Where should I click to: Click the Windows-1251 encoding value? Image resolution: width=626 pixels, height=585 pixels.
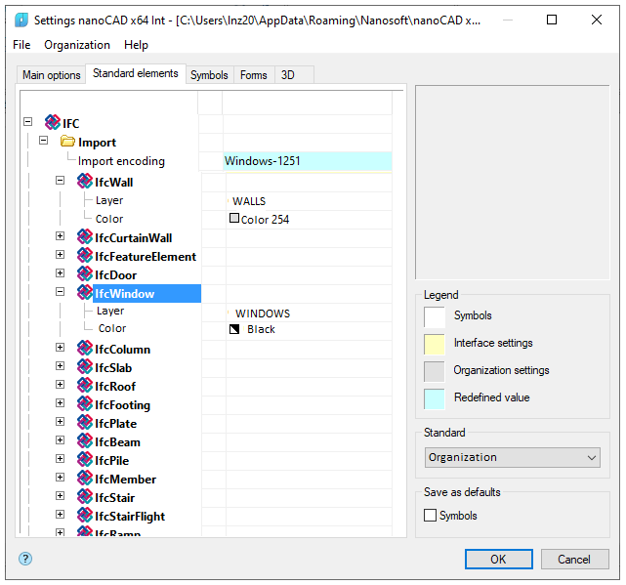pyautogui.click(x=308, y=161)
